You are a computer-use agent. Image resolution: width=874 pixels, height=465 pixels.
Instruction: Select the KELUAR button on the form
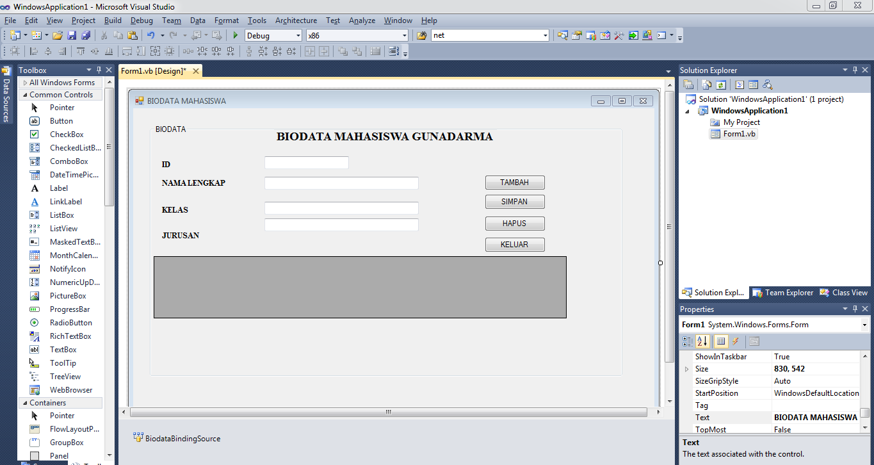pos(515,245)
